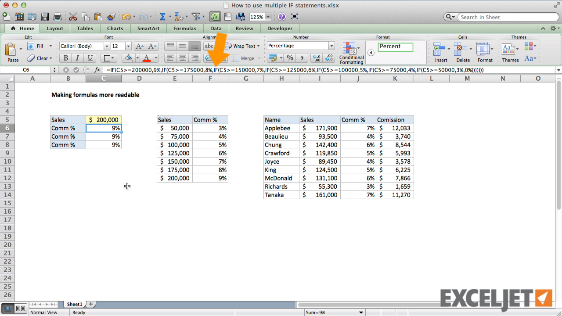Create a new workbook from toolbar
562x316 pixels.
7,17
